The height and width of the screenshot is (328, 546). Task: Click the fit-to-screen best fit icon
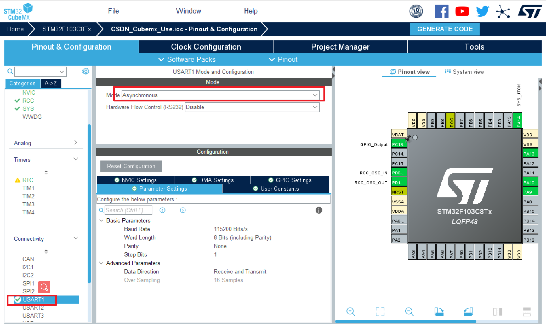coord(380,312)
